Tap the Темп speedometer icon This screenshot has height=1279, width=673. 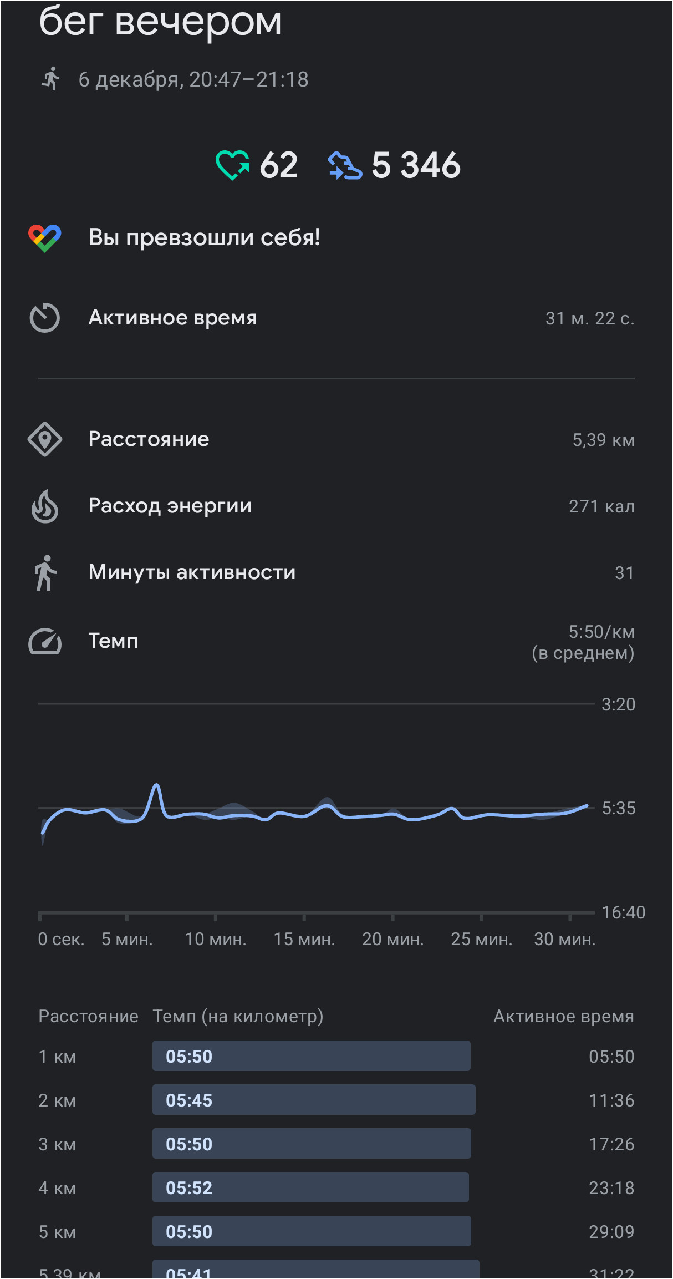45,641
